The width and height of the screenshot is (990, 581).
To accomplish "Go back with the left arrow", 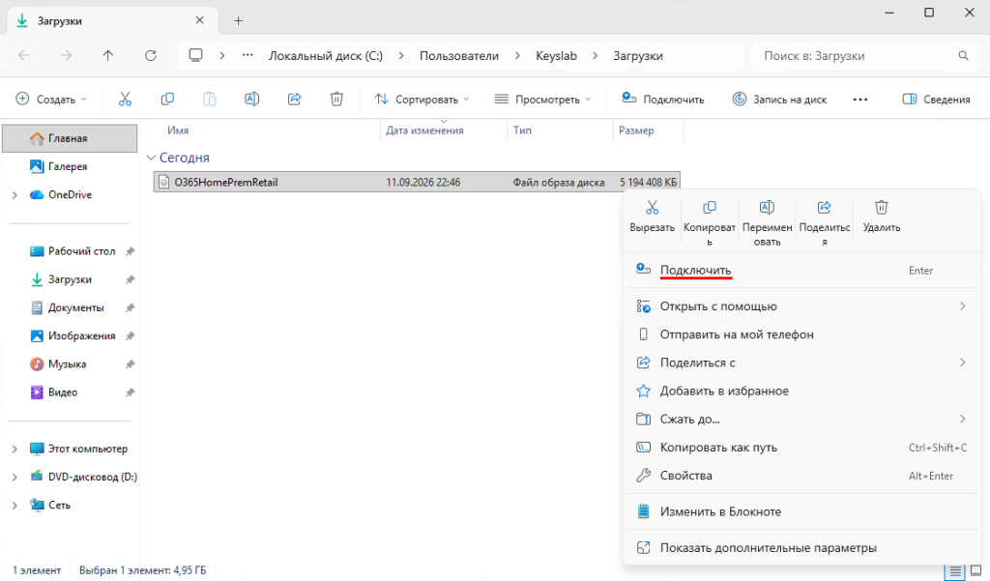I will (24, 55).
